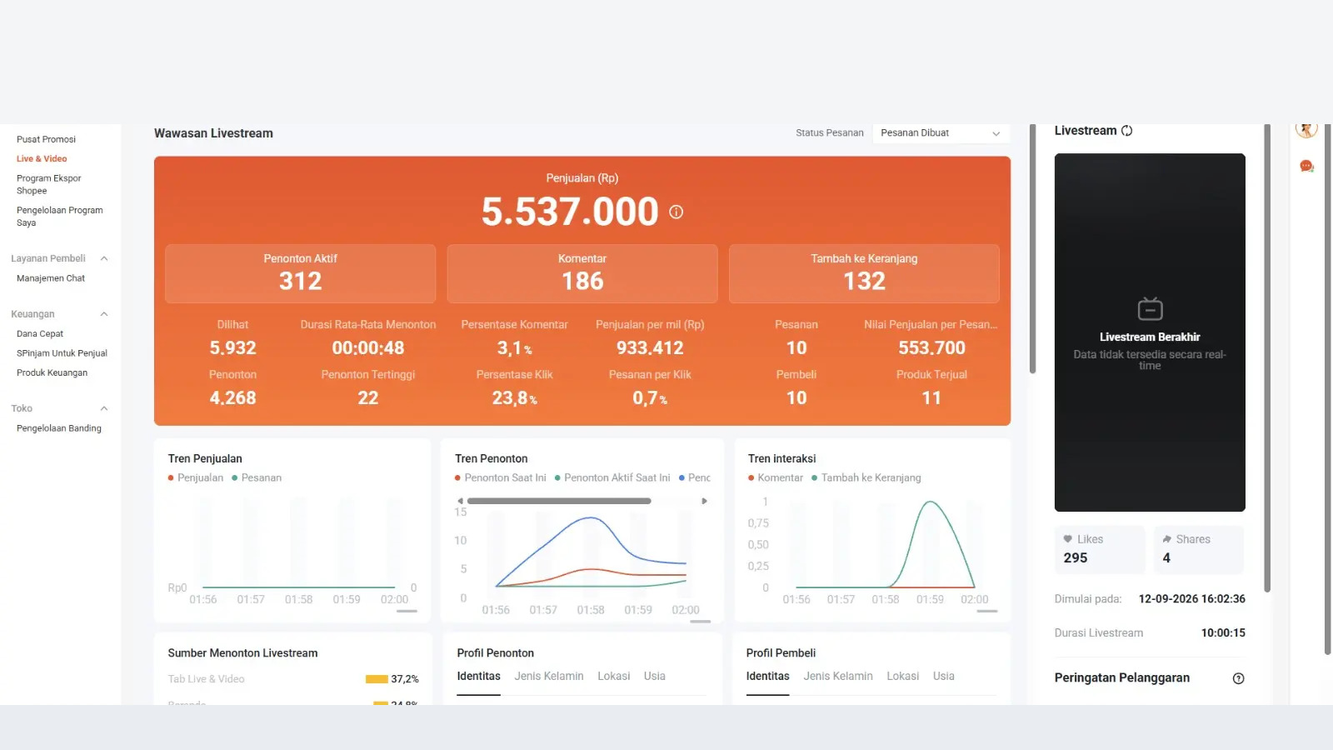This screenshot has height=750, width=1333.
Task: Open Live & Video in the sidebar
Action: click(x=42, y=159)
